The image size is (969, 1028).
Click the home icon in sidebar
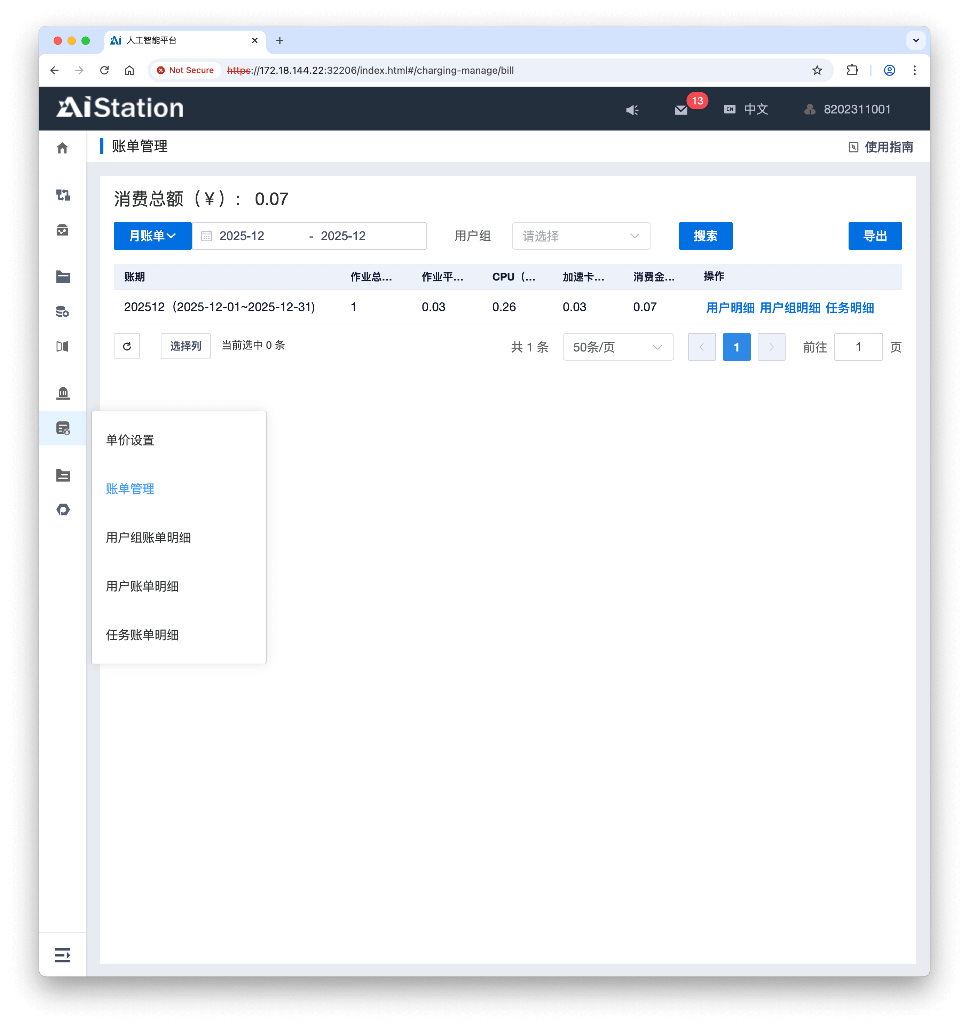pyautogui.click(x=63, y=148)
